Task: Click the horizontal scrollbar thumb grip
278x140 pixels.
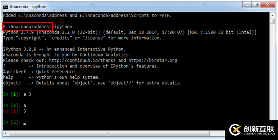Action: coord(109,133)
